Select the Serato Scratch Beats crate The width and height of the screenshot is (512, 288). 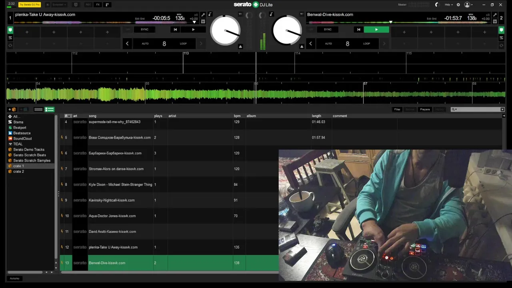[30, 155]
